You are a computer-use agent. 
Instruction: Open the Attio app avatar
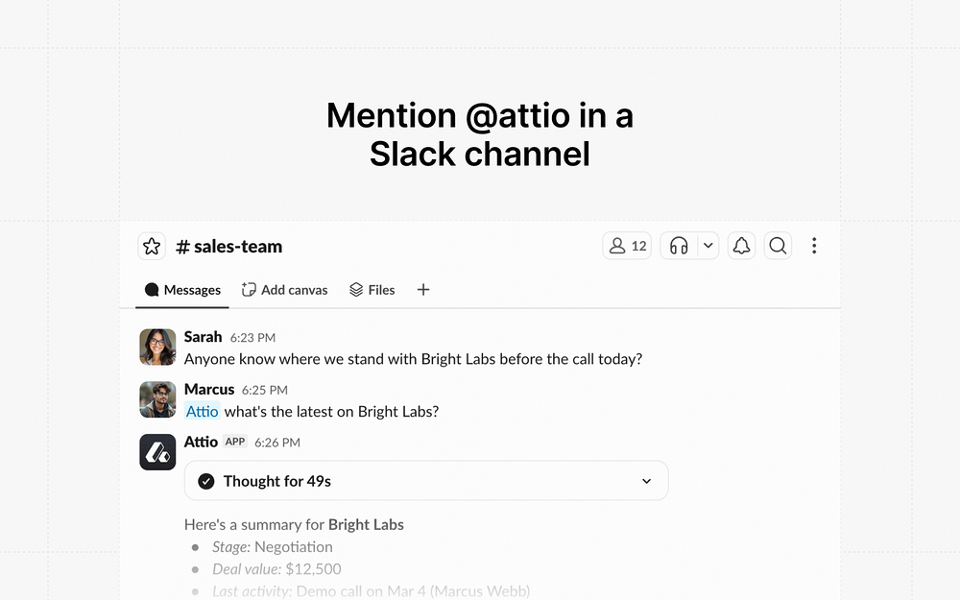pyautogui.click(x=158, y=452)
